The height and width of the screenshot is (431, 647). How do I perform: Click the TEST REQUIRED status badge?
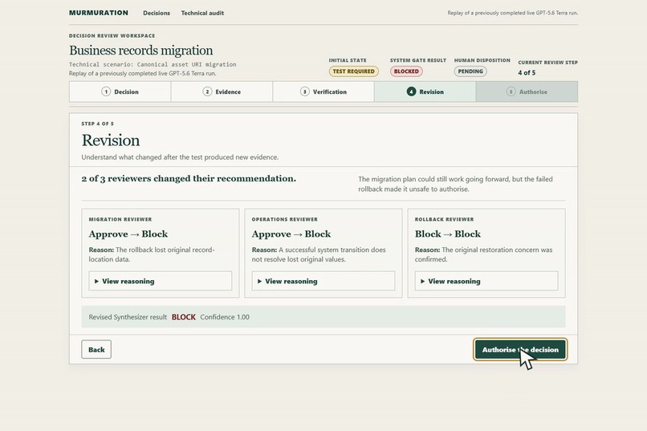coord(354,71)
